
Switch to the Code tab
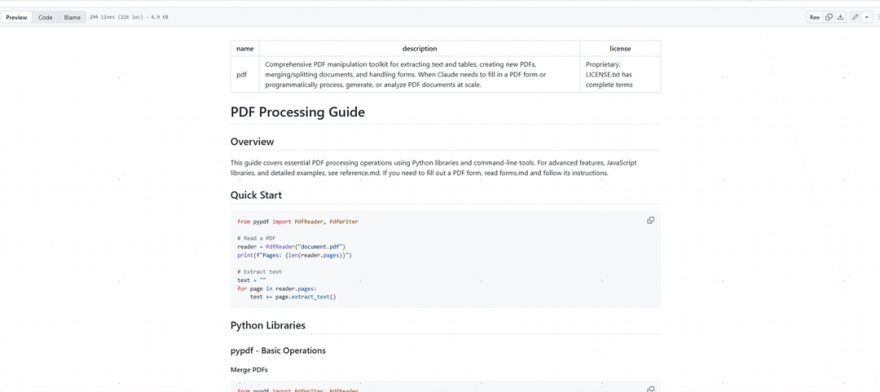click(x=46, y=17)
